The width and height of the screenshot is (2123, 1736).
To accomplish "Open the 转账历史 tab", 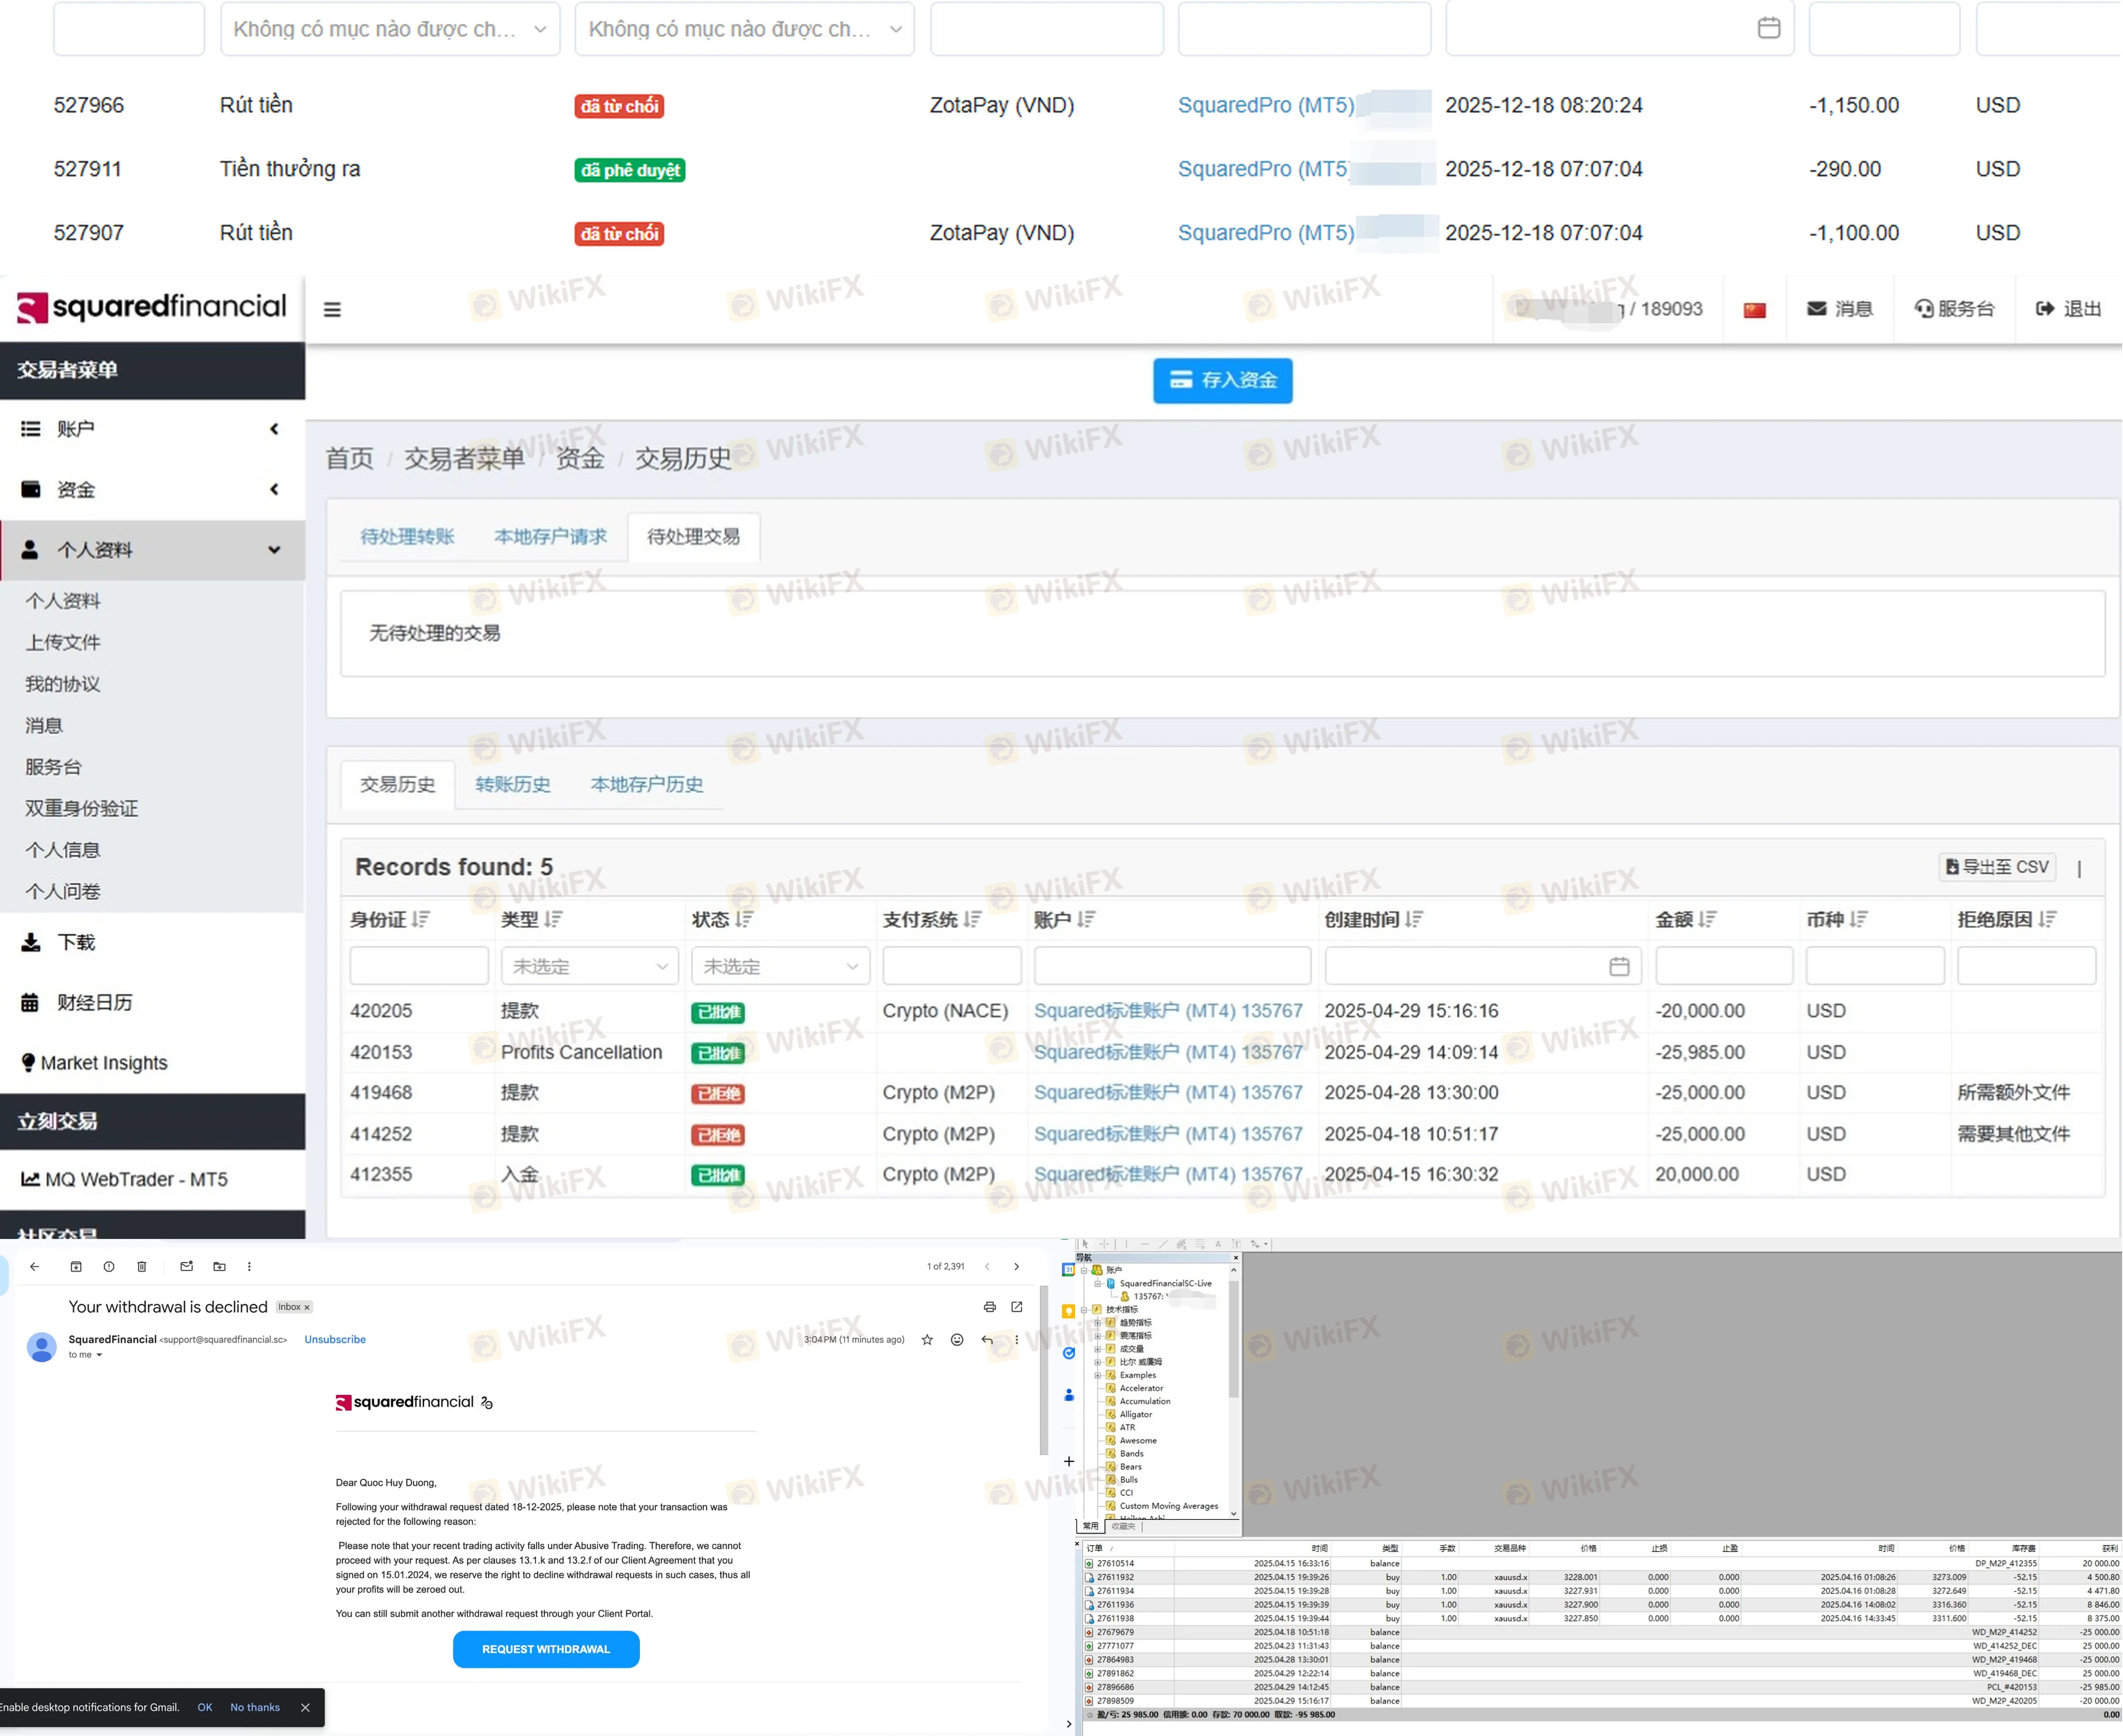I will [513, 785].
